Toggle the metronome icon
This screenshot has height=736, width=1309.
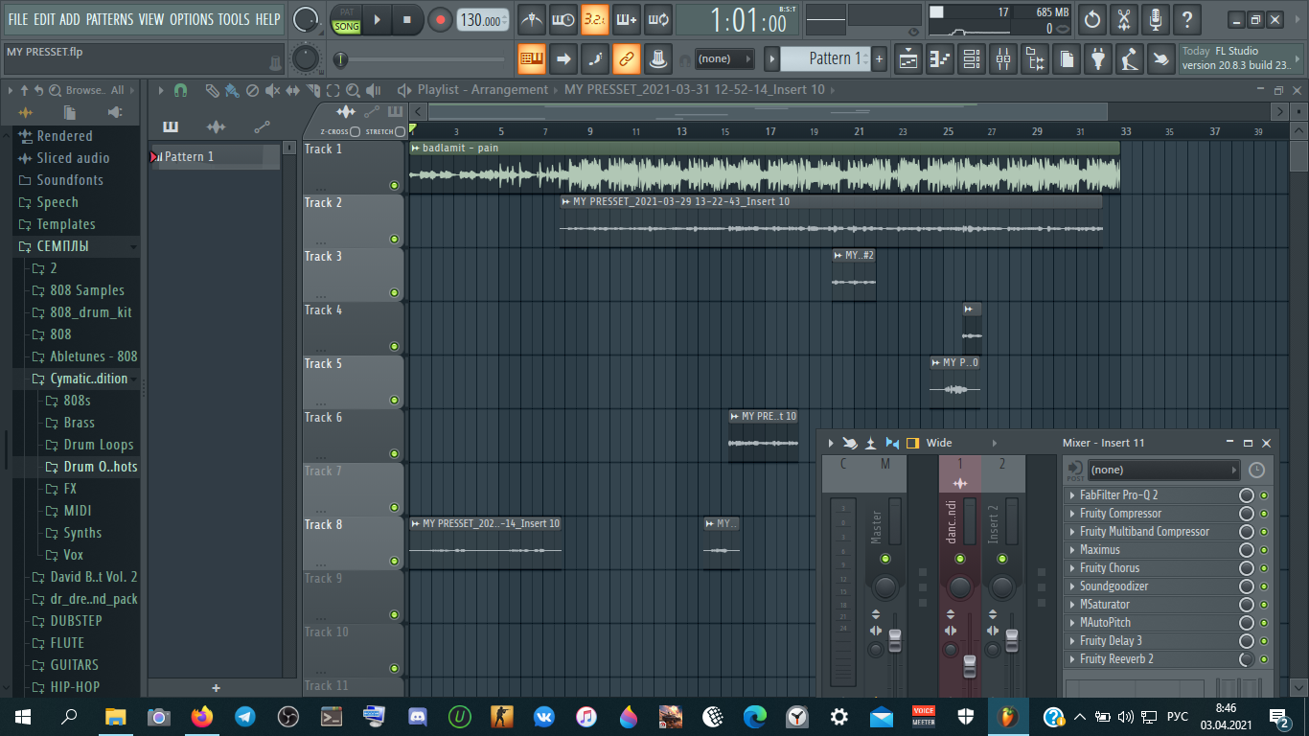532,19
